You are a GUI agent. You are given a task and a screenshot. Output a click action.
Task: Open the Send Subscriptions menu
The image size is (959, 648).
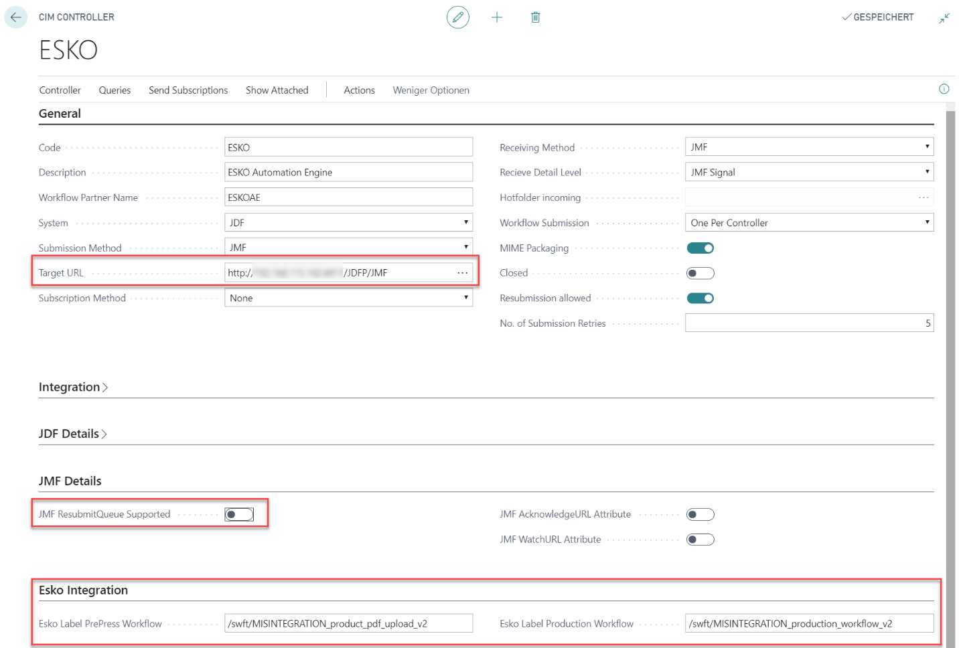[188, 90]
